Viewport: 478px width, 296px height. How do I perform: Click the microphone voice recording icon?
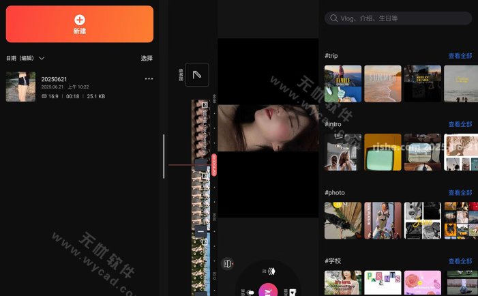pyautogui.click(x=250, y=293)
